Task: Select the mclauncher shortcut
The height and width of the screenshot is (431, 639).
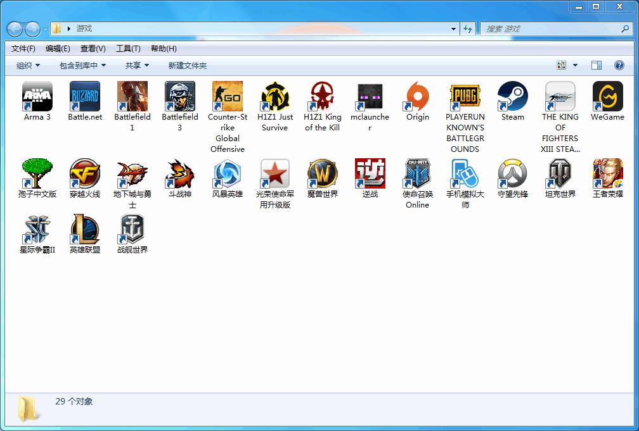Action: [370, 97]
